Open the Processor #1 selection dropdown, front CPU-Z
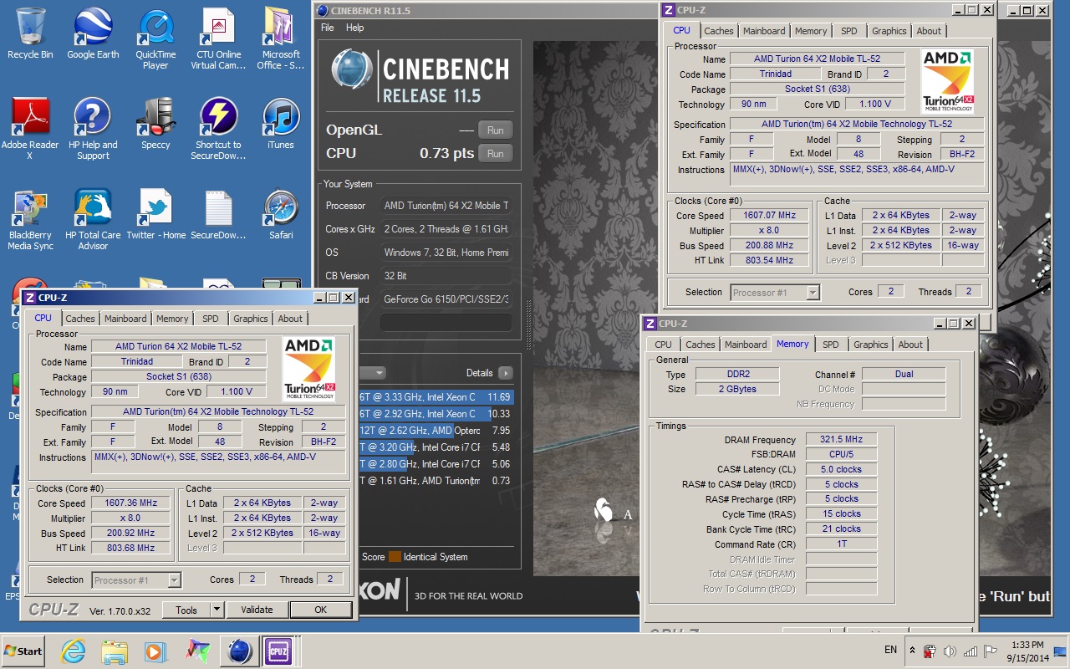 click(x=136, y=580)
